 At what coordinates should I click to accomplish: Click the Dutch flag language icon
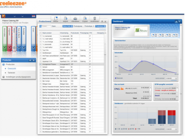tap(34, 16)
